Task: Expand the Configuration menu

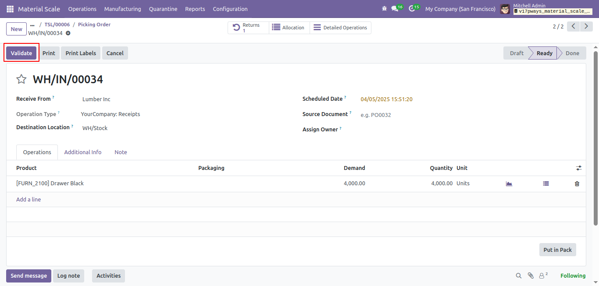Action: click(230, 9)
